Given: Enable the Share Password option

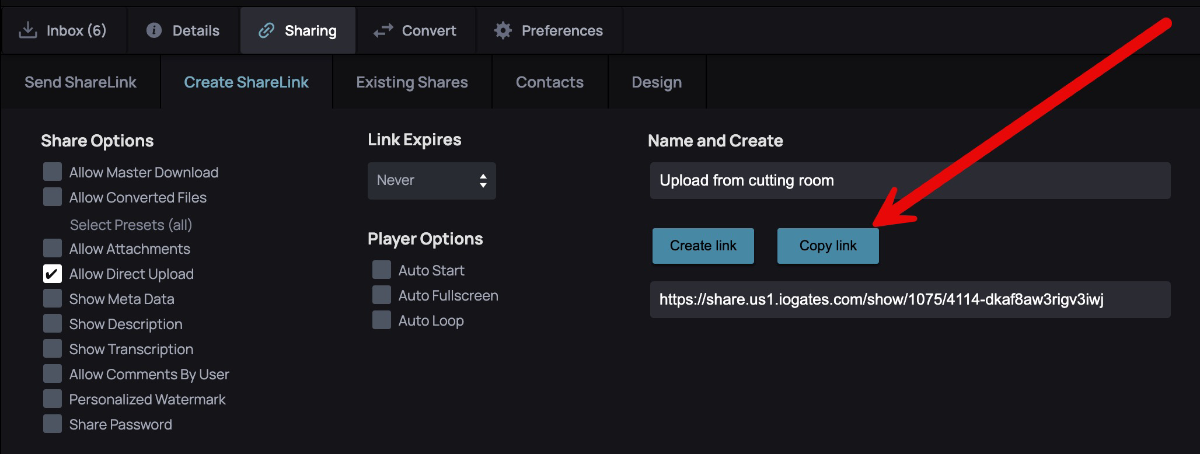Looking at the screenshot, I should (x=53, y=424).
